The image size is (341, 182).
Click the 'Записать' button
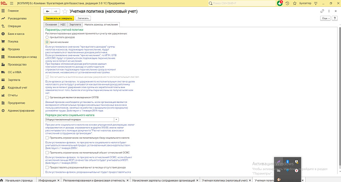click(x=83, y=18)
